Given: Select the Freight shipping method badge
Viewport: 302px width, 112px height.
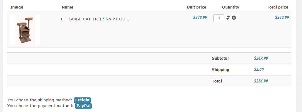Looking at the screenshot, I should point(83,100).
